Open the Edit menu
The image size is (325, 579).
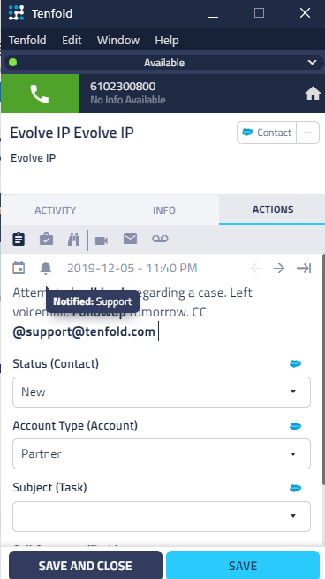coord(72,40)
